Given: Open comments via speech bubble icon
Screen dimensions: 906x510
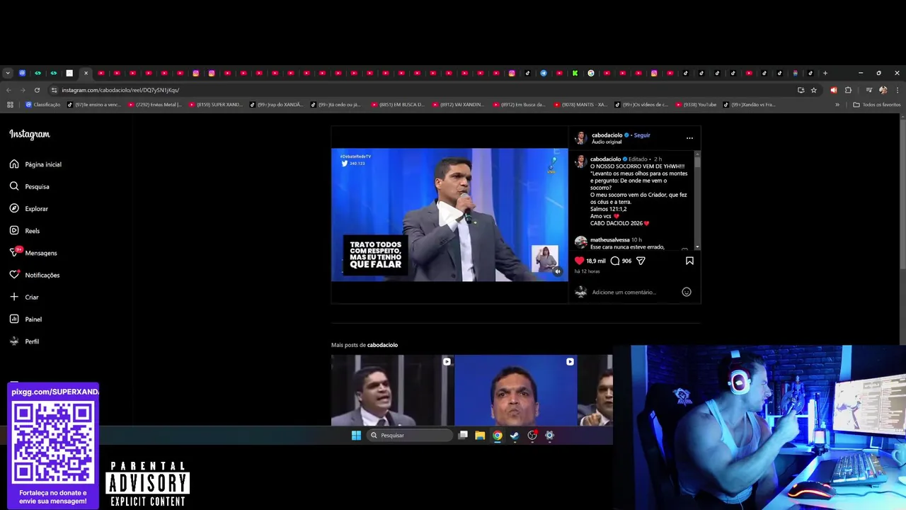Looking at the screenshot, I should click(615, 261).
